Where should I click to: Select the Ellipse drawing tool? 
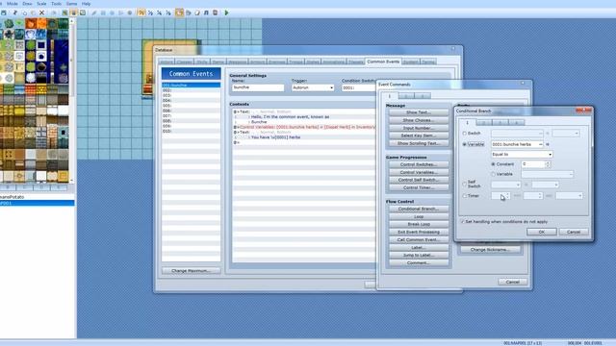click(112, 12)
